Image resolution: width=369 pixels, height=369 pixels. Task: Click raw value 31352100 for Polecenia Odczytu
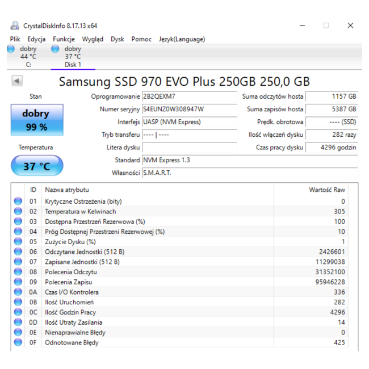click(x=330, y=272)
